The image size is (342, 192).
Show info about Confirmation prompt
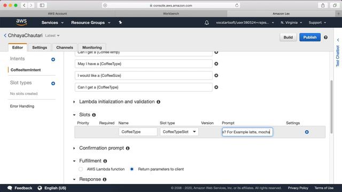(128, 148)
